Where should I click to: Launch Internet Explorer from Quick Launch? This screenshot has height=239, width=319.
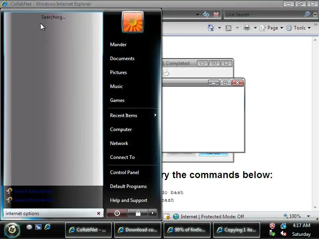47,227
